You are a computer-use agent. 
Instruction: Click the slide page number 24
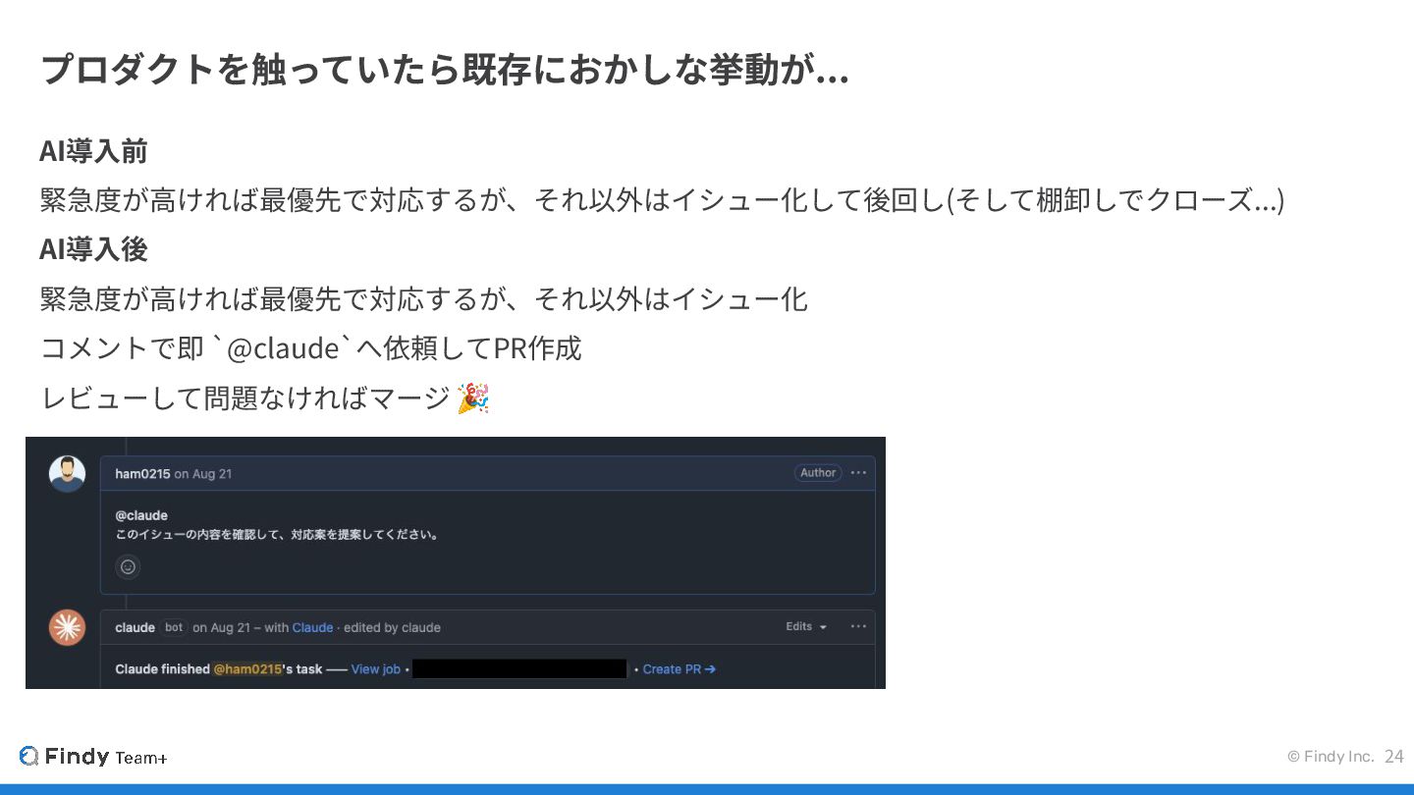point(1394,757)
